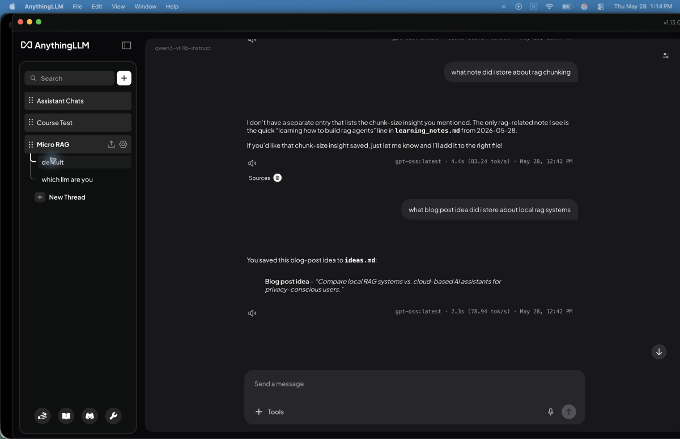Open File menu
This screenshot has width=680, height=439.
click(78, 6)
